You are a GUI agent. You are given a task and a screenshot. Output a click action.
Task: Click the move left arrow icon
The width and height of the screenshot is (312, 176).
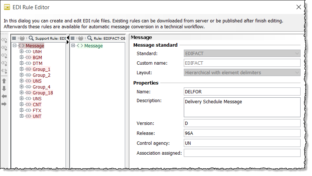(4, 96)
